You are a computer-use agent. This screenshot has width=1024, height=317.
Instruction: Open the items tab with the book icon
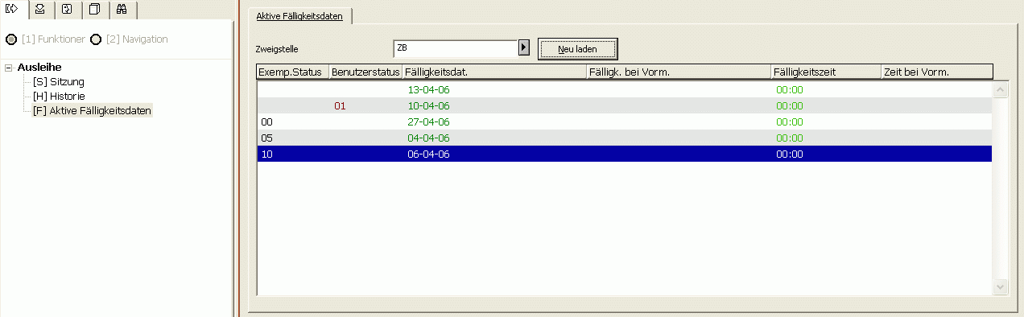(x=95, y=10)
